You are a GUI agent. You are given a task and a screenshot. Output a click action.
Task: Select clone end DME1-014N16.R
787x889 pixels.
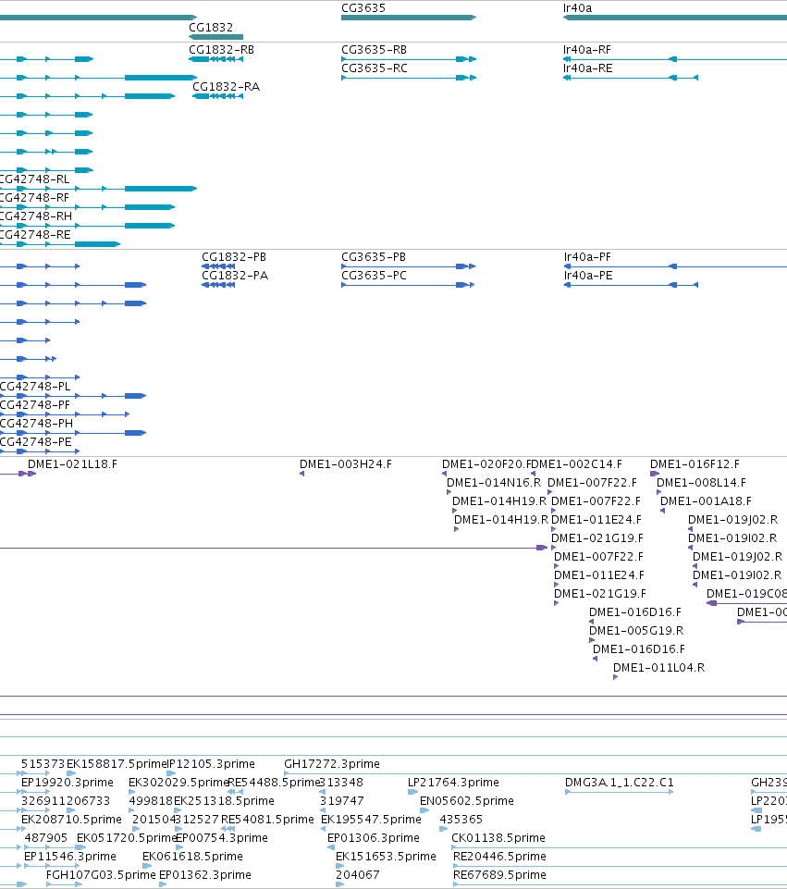pos(494,483)
